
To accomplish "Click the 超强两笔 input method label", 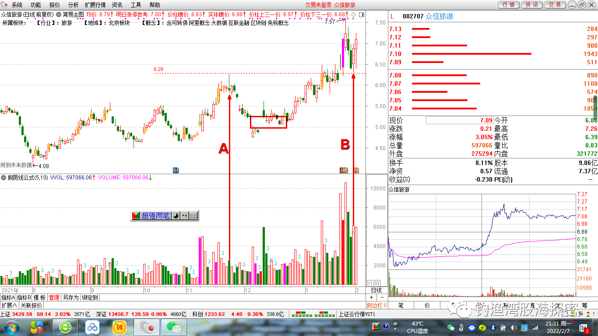I will [155, 216].
